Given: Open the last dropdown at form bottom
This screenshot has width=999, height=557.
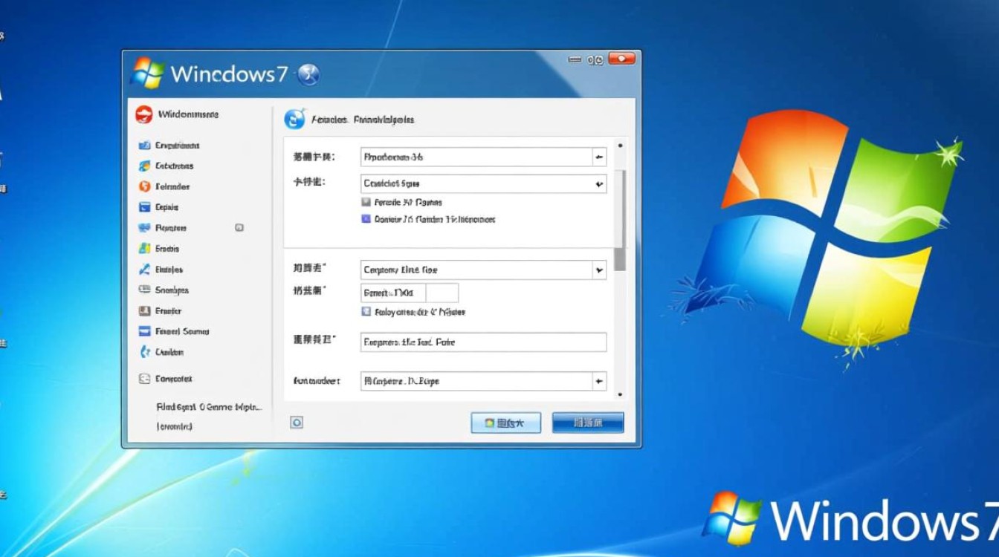Looking at the screenshot, I should [598, 381].
